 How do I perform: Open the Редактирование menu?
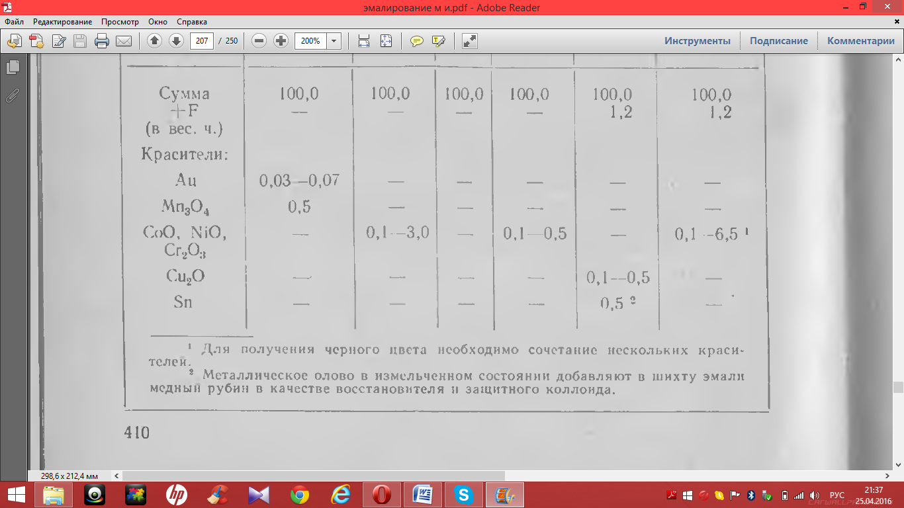pos(63,22)
